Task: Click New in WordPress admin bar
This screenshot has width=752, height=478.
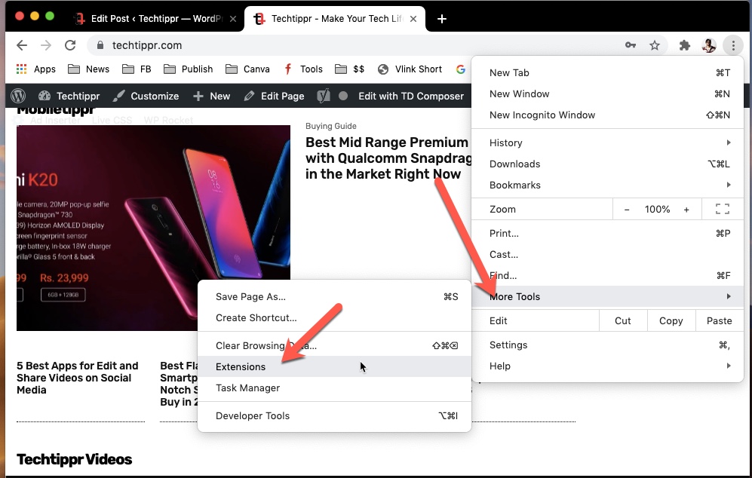Action: coord(211,96)
